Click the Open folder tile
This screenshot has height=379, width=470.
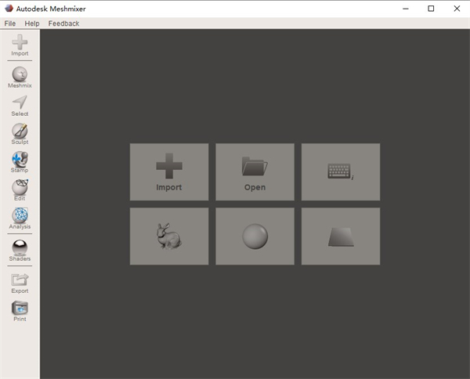pos(255,171)
